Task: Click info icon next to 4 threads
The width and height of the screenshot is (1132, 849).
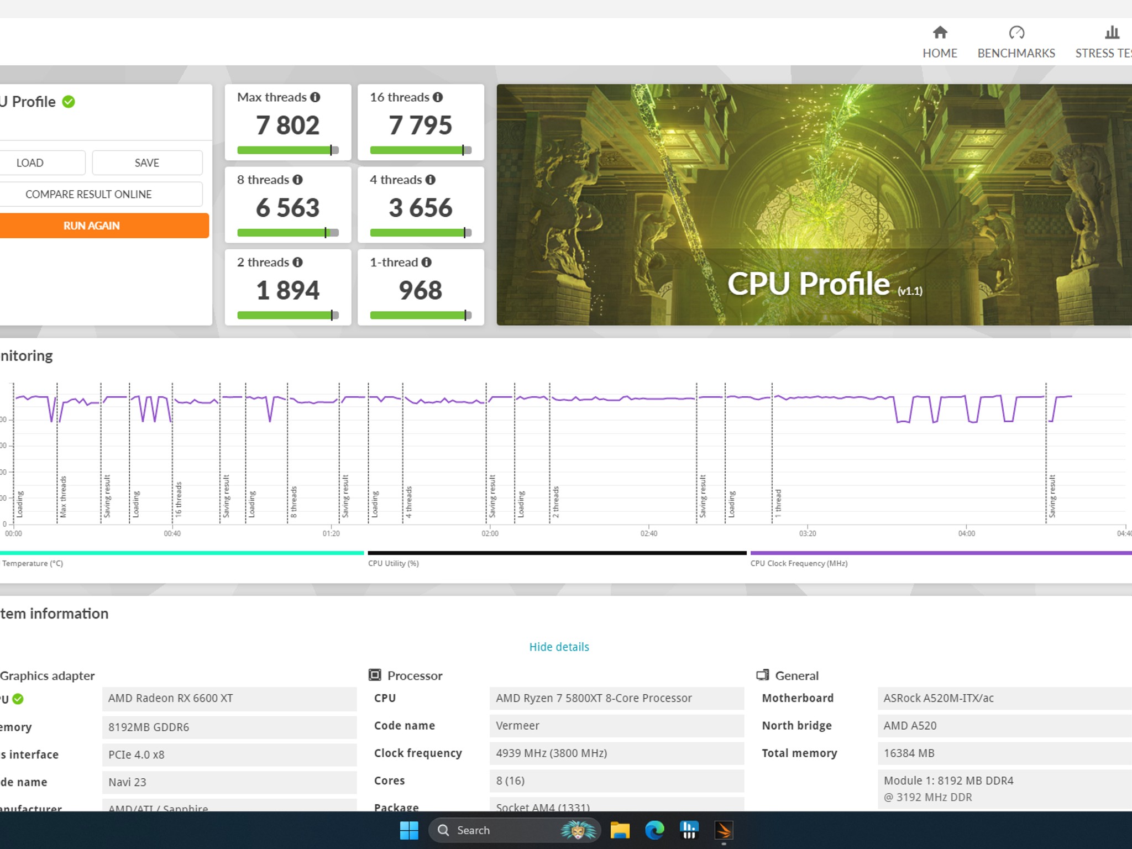Action: click(x=431, y=180)
